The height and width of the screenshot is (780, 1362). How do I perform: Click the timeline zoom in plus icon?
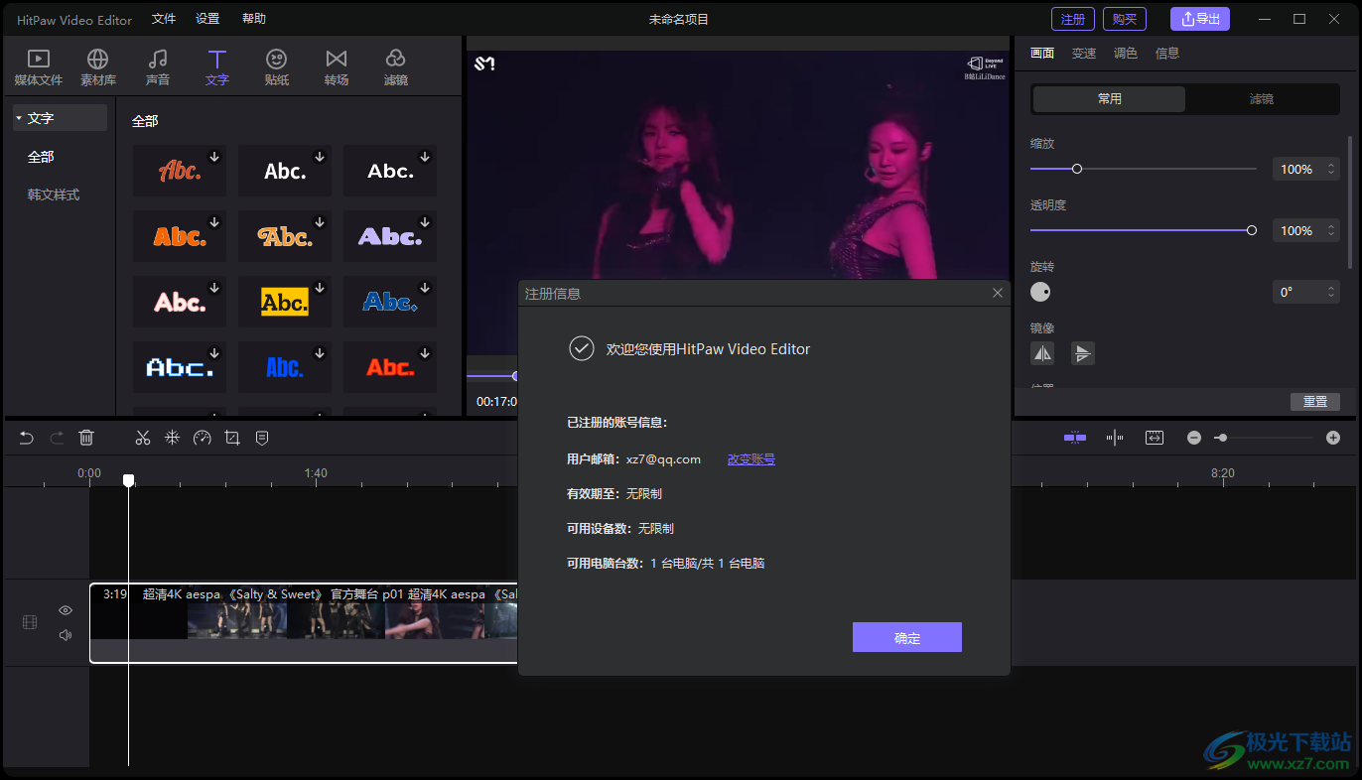tap(1333, 438)
